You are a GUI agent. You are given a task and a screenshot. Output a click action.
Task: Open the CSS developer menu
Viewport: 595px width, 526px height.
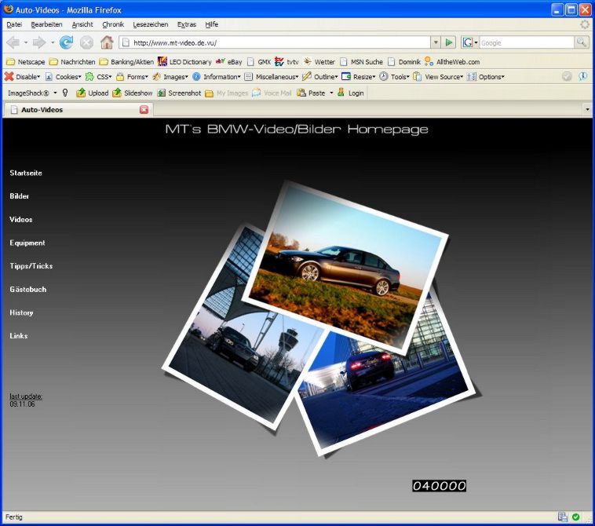pyautogui.click(x=98, y=77)
